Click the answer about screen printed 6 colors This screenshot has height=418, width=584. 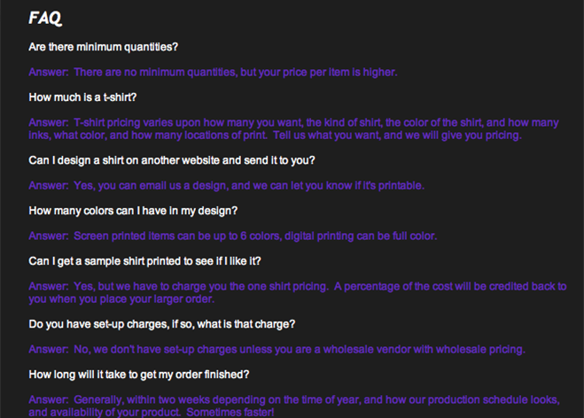tap(233, 236)
